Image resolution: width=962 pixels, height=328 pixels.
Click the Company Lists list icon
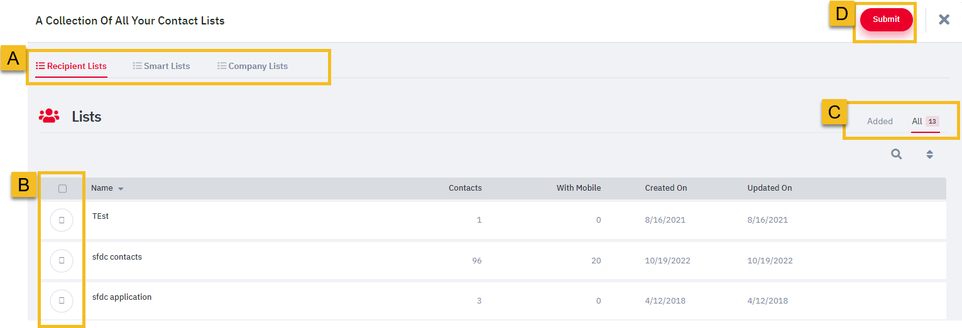[x=222, y=66]
